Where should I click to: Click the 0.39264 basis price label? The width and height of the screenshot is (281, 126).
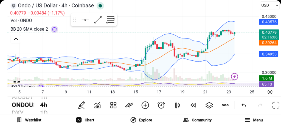[269, 43]
